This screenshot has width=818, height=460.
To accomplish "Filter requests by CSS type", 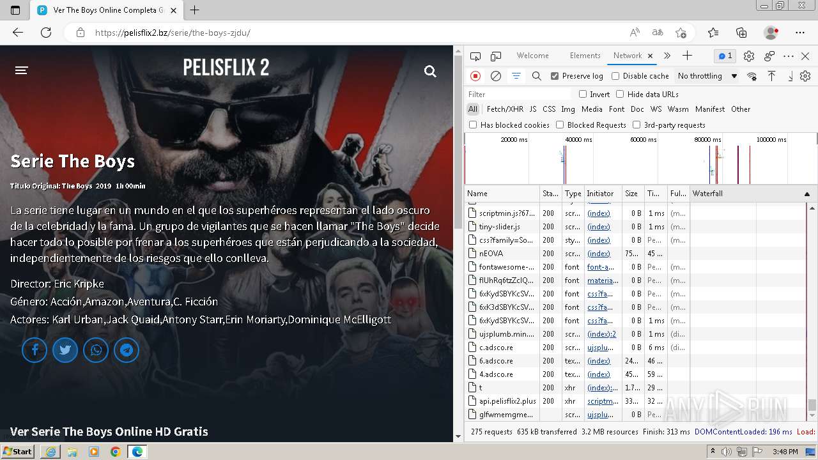I will point(549,109).
